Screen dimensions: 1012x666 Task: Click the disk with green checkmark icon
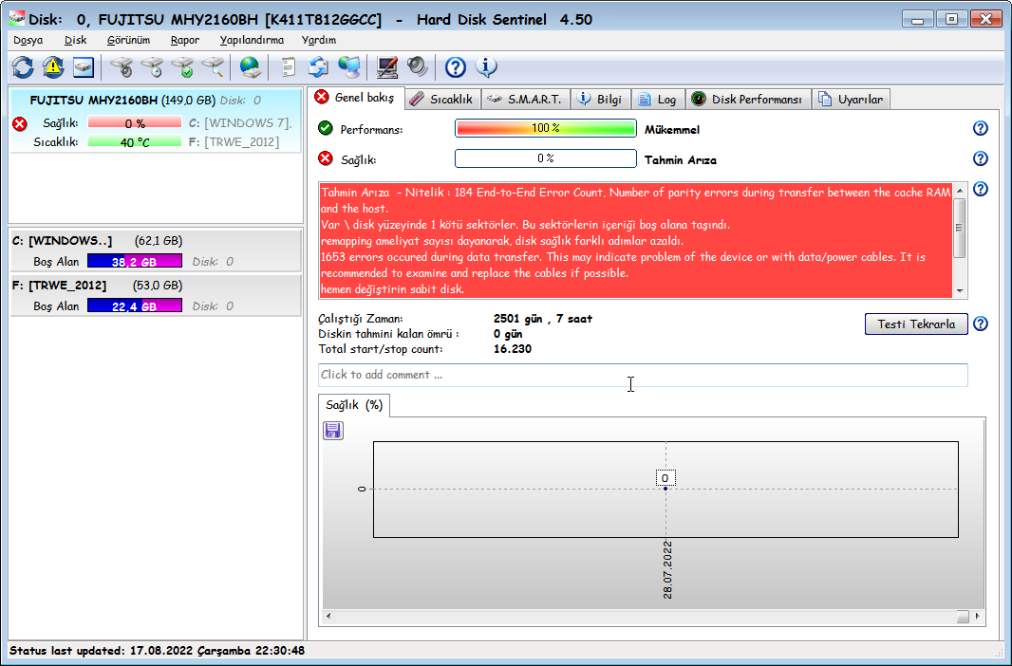coord(182,67)
